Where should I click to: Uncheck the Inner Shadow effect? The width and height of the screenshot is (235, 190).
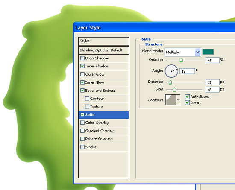click(x=82, y=66)
